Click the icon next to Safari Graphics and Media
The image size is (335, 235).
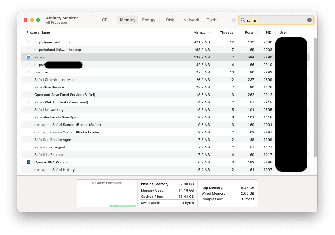pyautogui.click(x=28, y=80)
